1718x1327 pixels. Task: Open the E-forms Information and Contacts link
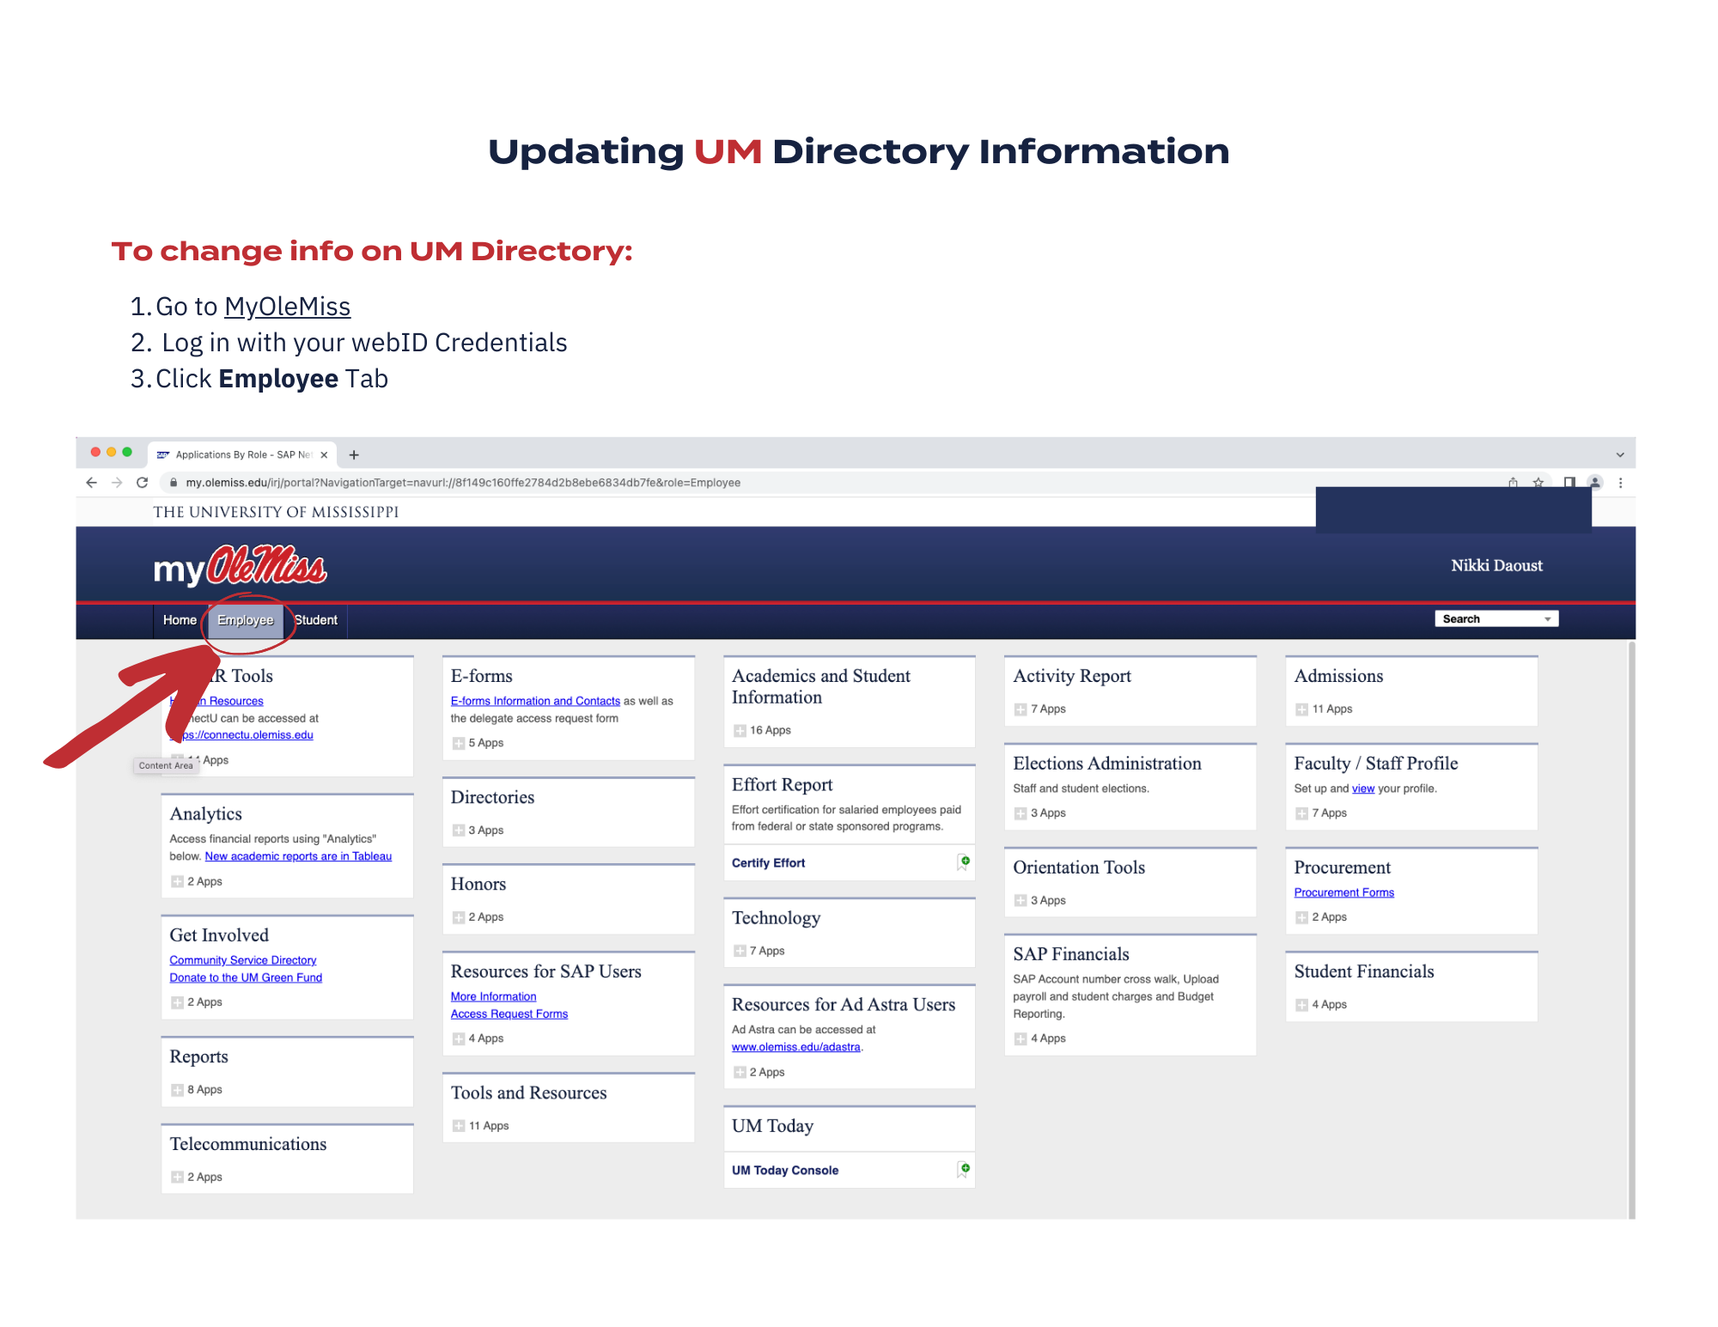tap(534, 700)
